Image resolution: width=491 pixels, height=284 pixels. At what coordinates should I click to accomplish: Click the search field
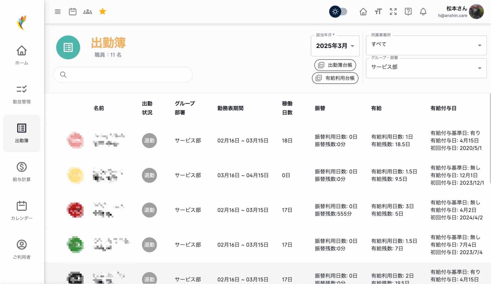pos(123,74)
